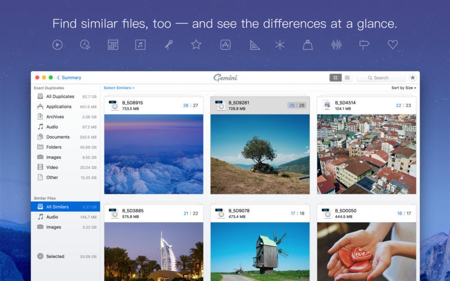
Task: Open the heart hands thumbnail B_5D0050
Action: tap(367, 252)
